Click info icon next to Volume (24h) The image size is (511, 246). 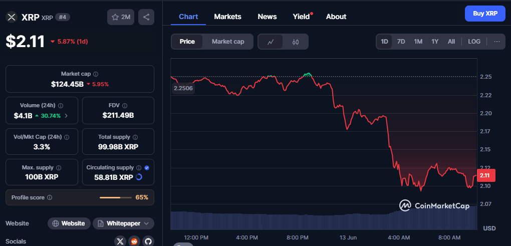(61, 106)
